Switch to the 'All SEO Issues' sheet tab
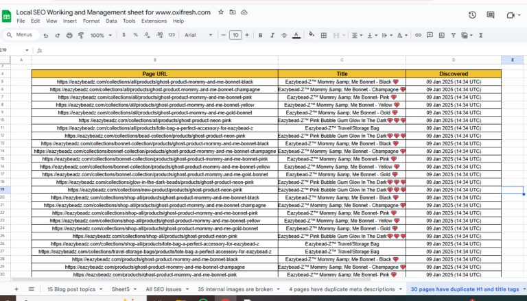 (x=164, y=289)
